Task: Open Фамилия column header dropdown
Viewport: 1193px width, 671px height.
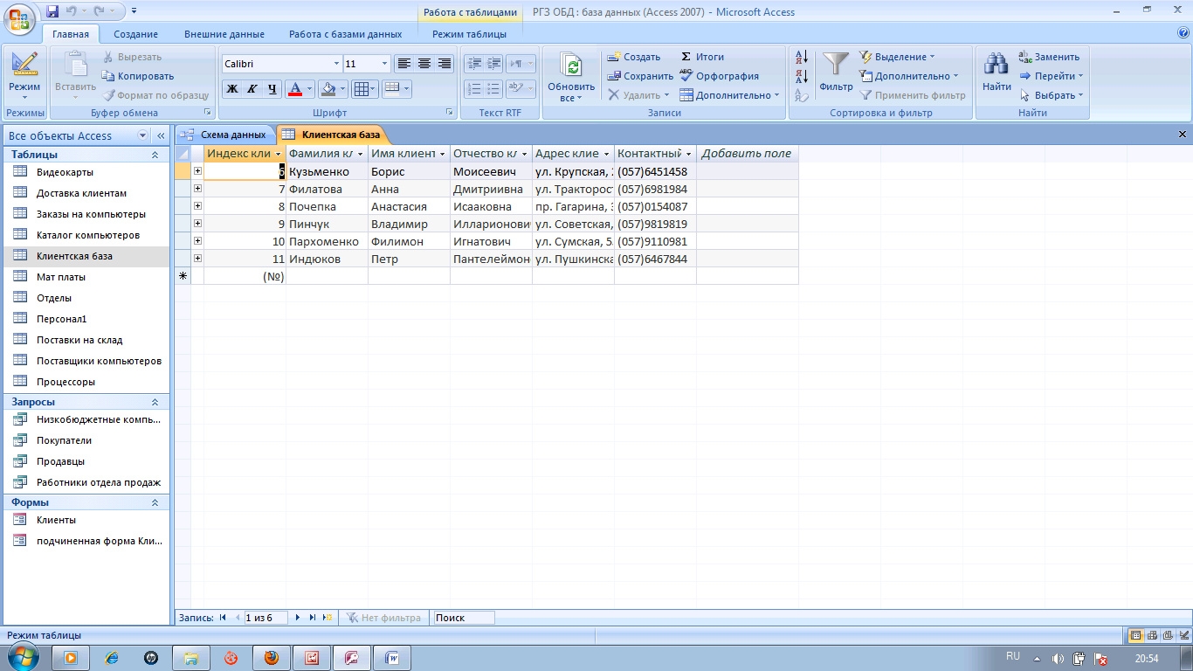Action: pyautogui.click(x=361, y=154)
